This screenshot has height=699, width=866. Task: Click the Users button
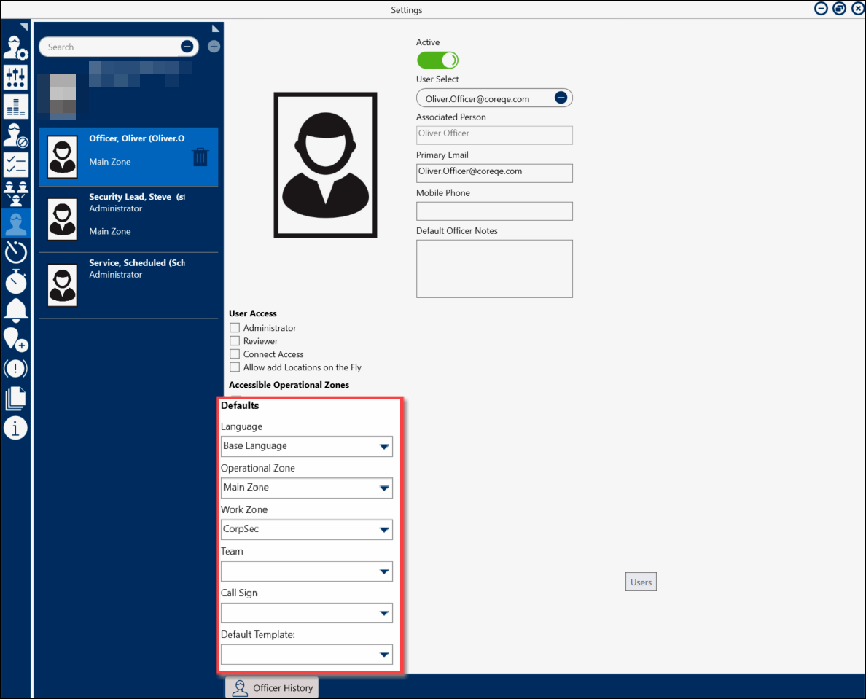coord(641,582)
